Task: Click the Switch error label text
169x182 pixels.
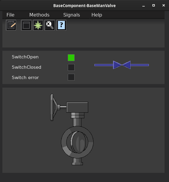Action: coord(25,78)
